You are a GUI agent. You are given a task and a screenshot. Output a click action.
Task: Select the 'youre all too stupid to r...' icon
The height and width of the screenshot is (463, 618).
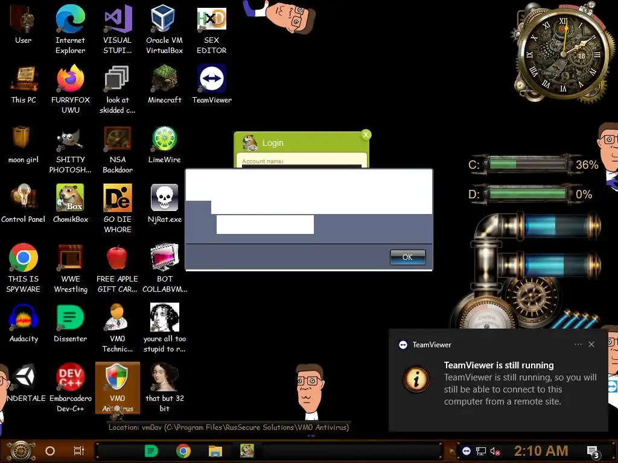164,327
